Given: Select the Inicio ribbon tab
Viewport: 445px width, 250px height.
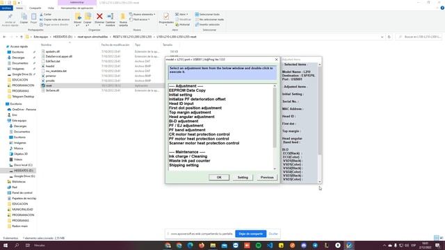Looking at the screenshot, I should click(x=19, y=8).
